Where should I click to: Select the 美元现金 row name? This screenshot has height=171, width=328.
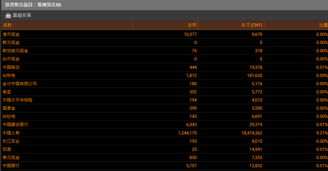(x=11, y=158)
